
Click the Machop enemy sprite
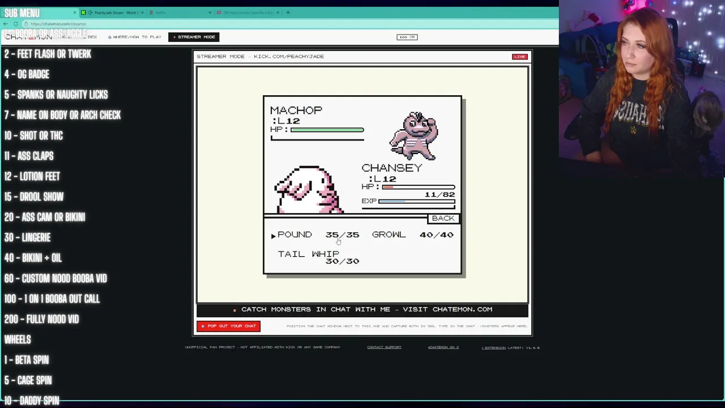pos(413,136)
